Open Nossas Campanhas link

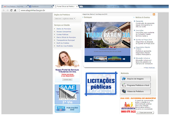coord(64,32)
